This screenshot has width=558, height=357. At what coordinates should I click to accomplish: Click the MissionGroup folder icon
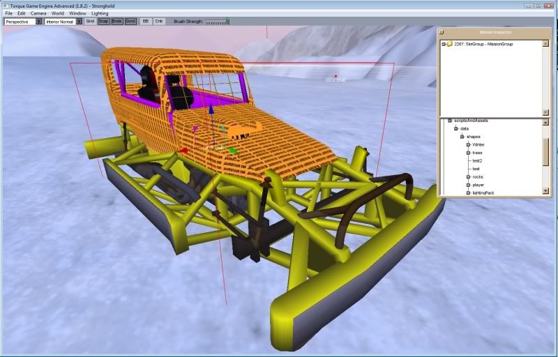[x=451, y=44]
